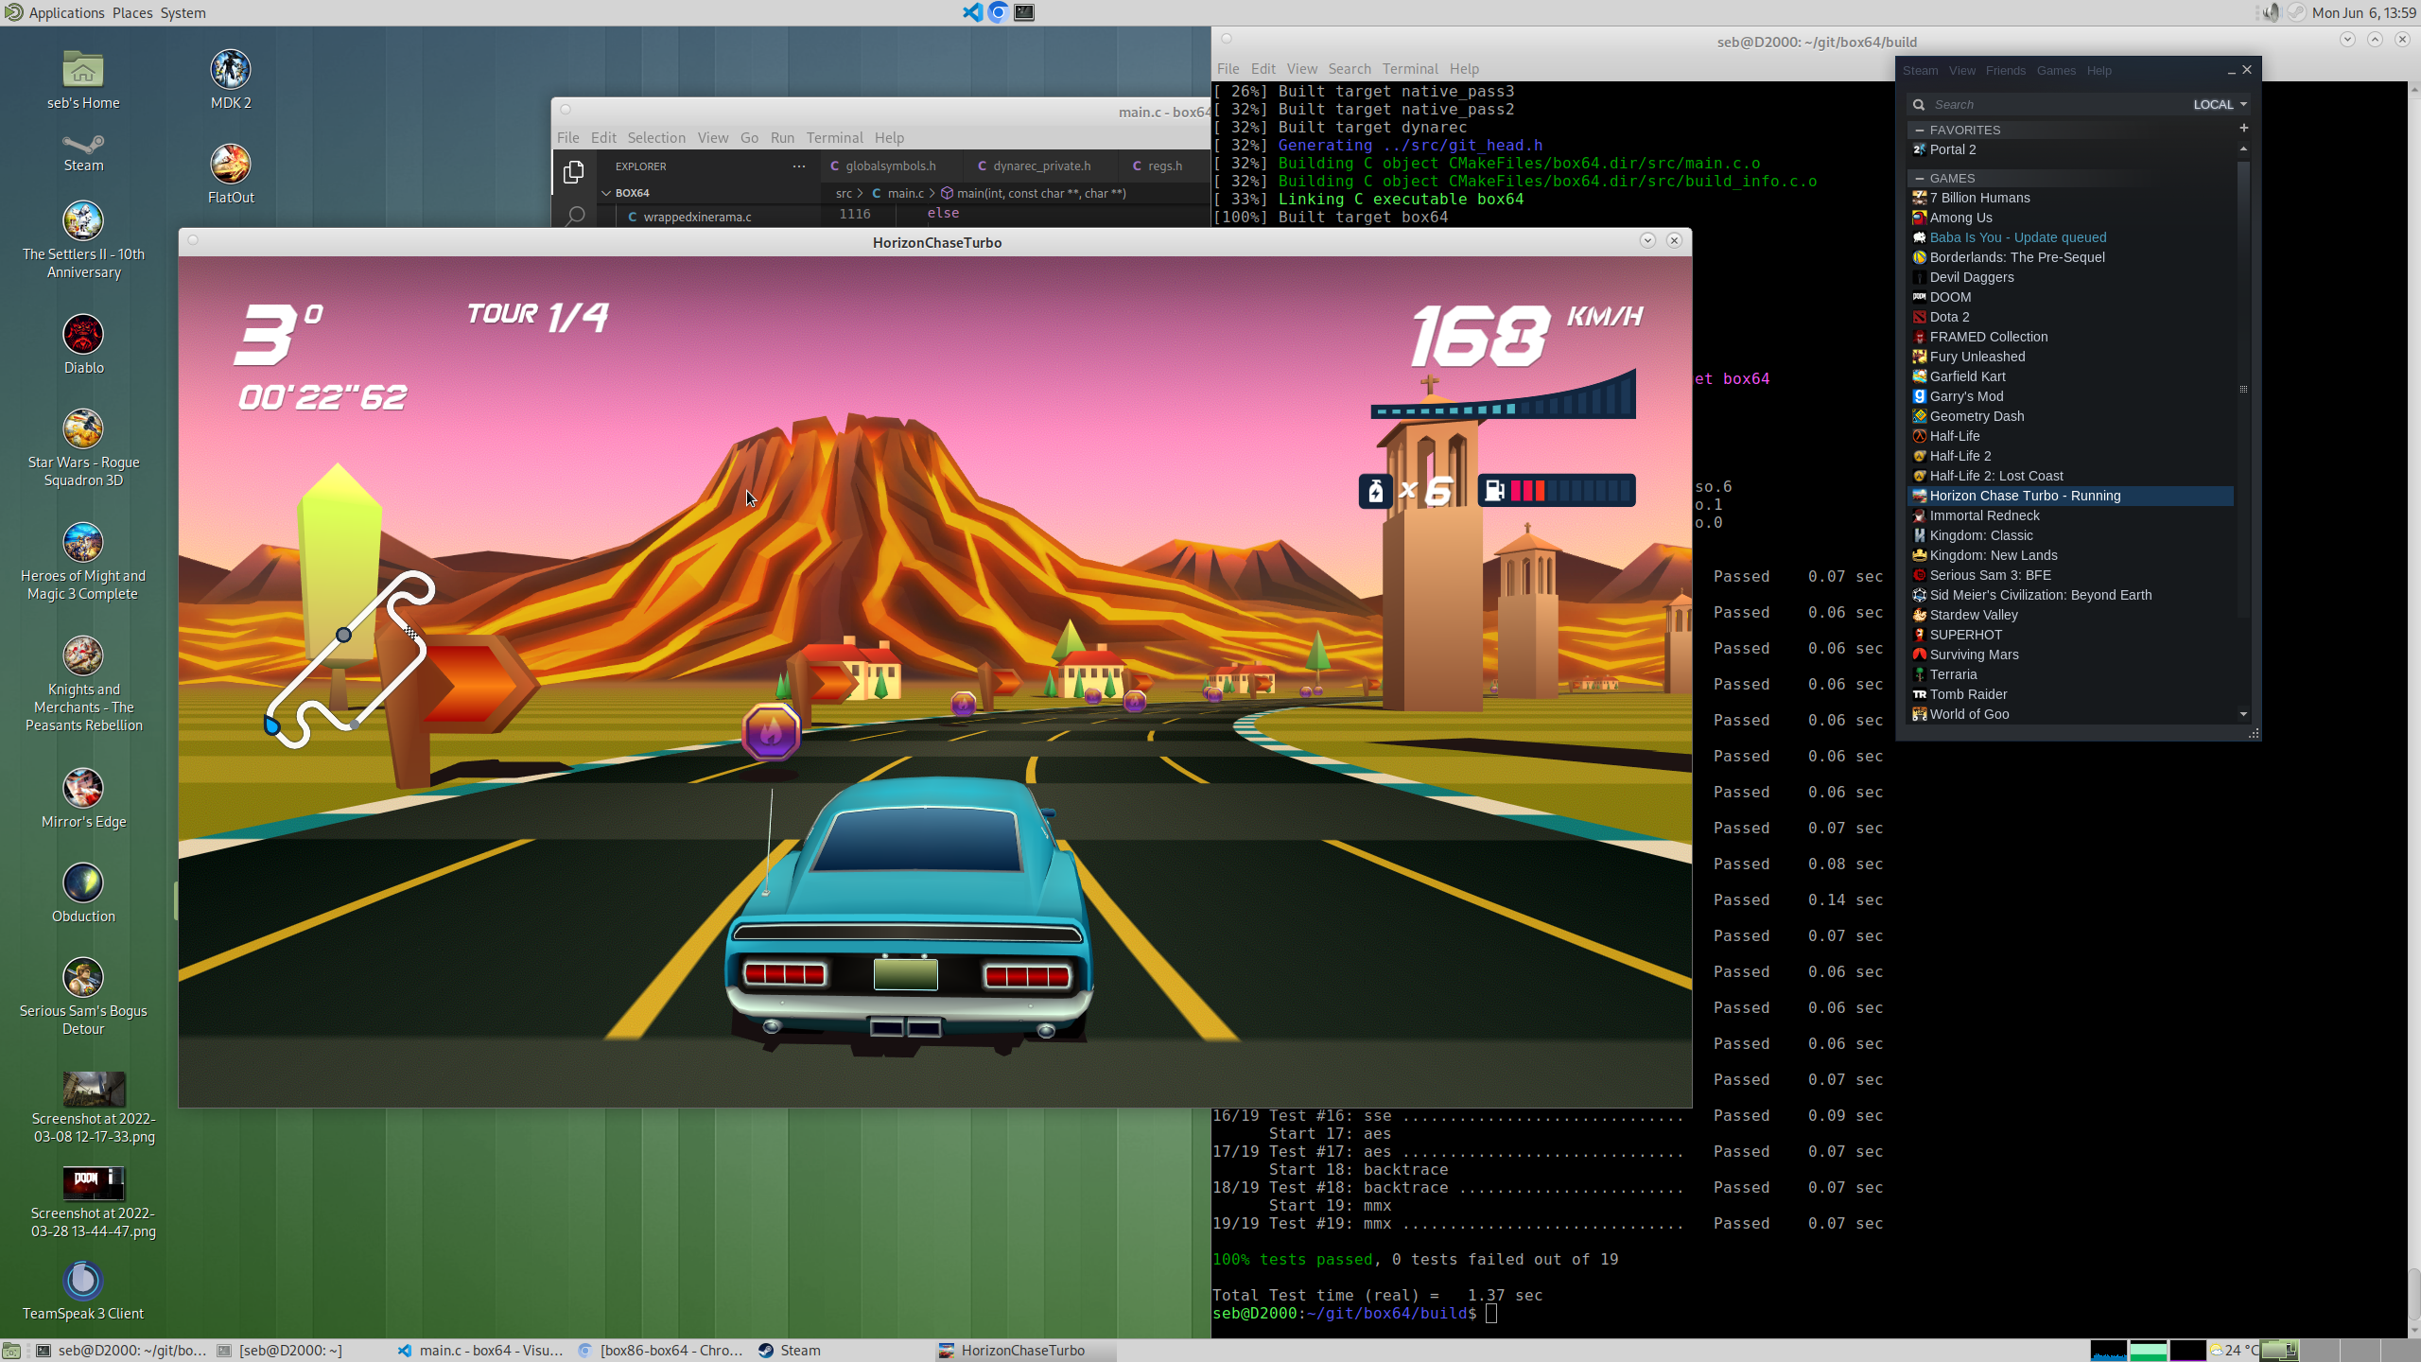
Task: Launch MDK 2 desktop icon
Action: click(230, 70)
